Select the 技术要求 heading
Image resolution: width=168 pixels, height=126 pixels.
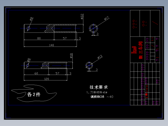click(x=99, y=87)
